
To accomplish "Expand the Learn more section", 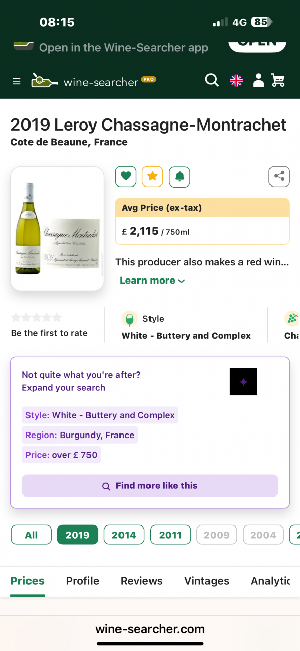I will (x=152, y=280).
